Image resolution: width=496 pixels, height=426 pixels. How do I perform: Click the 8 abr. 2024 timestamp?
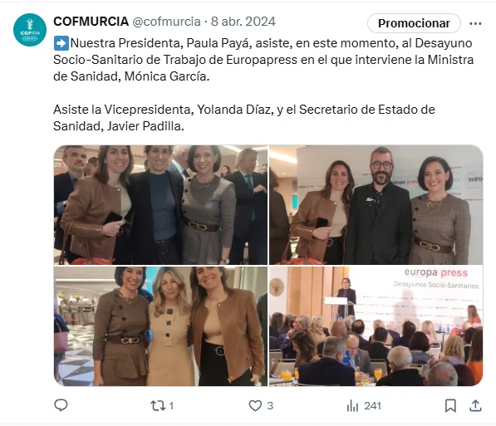click(x=243, y=22)
